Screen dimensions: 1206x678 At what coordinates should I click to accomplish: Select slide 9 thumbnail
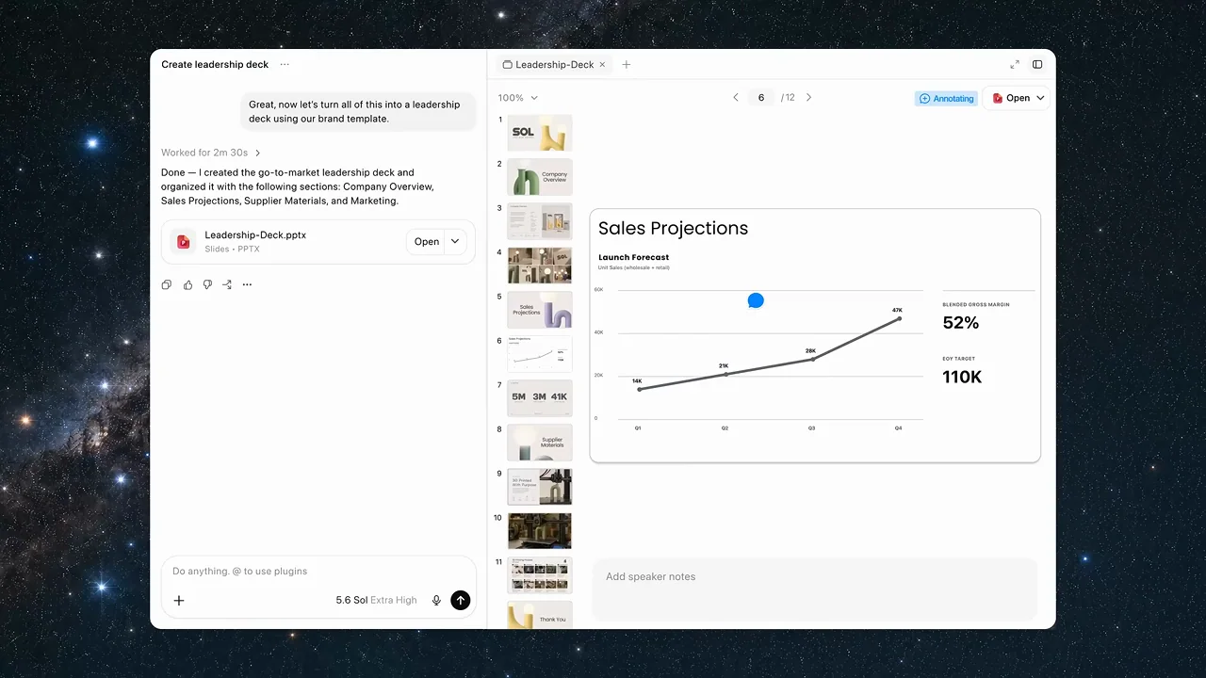[540, 487]
